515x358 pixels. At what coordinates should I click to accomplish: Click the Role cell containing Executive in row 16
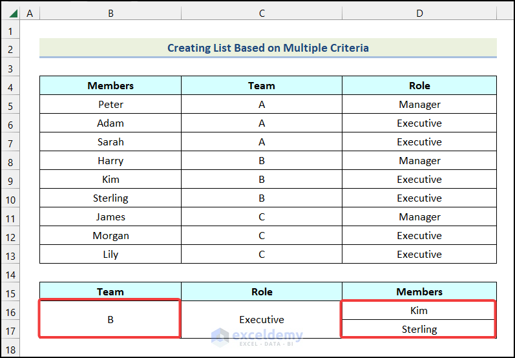coord(262,320)
